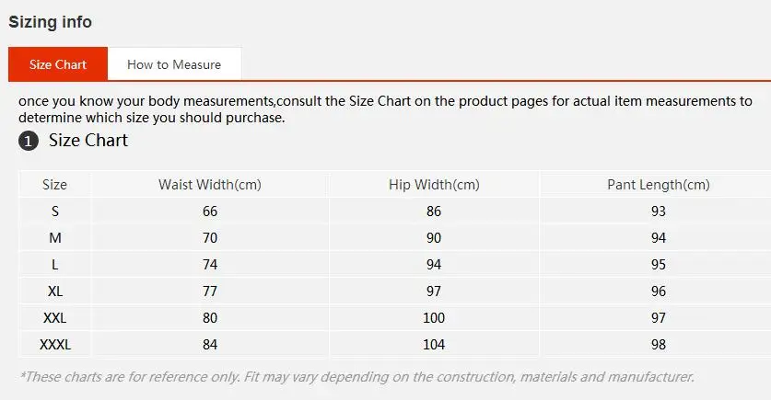The width and height of the screenshot is (771, 400).
Task: Open the How to Measure tab
Action: [x=174, y=64]
